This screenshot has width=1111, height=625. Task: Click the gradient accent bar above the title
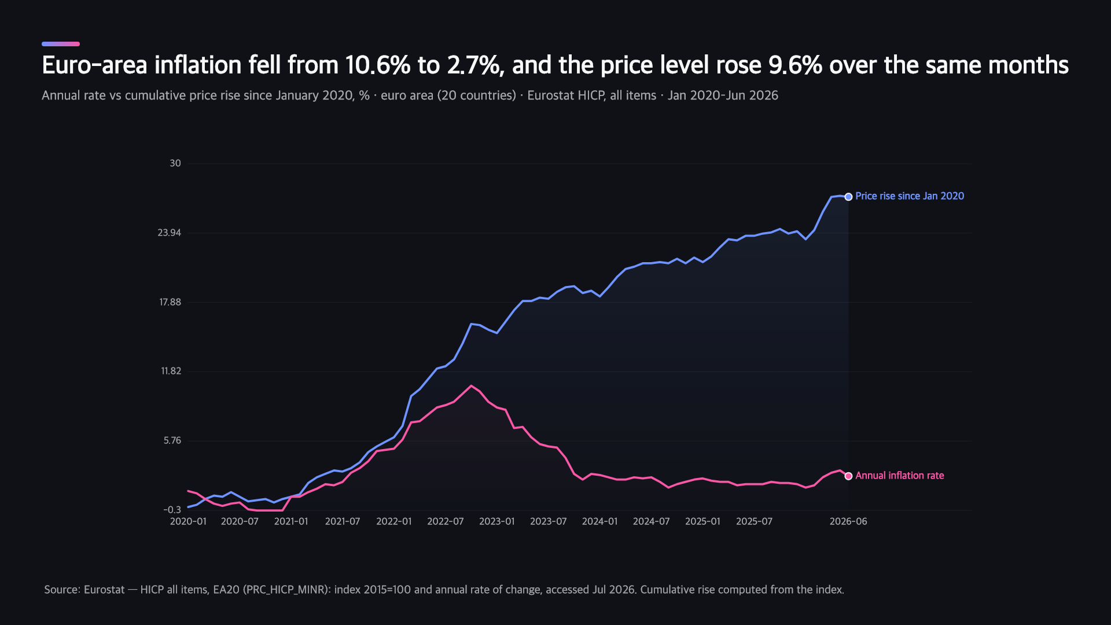point(61,44)
